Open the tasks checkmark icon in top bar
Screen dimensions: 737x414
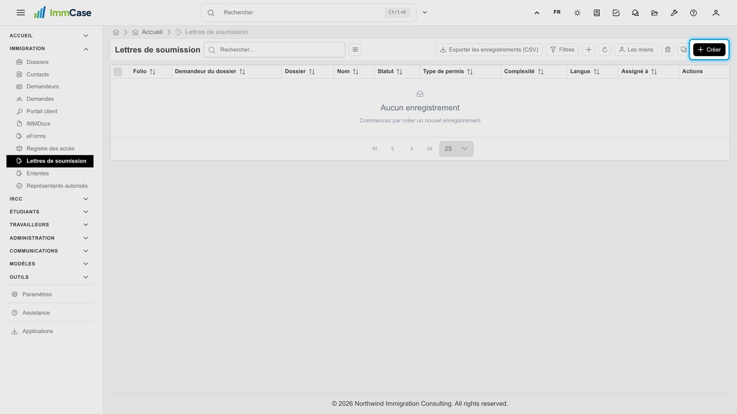point(616,13)
